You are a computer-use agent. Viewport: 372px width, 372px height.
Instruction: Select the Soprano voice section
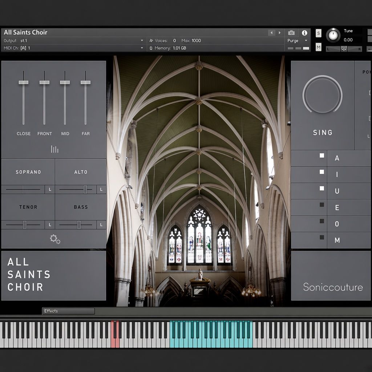[28, 172]
